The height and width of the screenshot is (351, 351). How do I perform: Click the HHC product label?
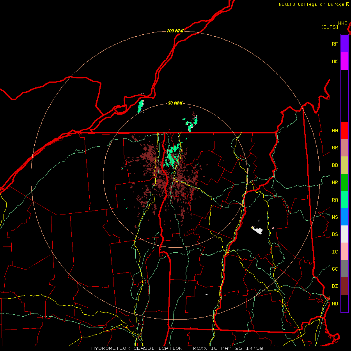coord(342,23)
